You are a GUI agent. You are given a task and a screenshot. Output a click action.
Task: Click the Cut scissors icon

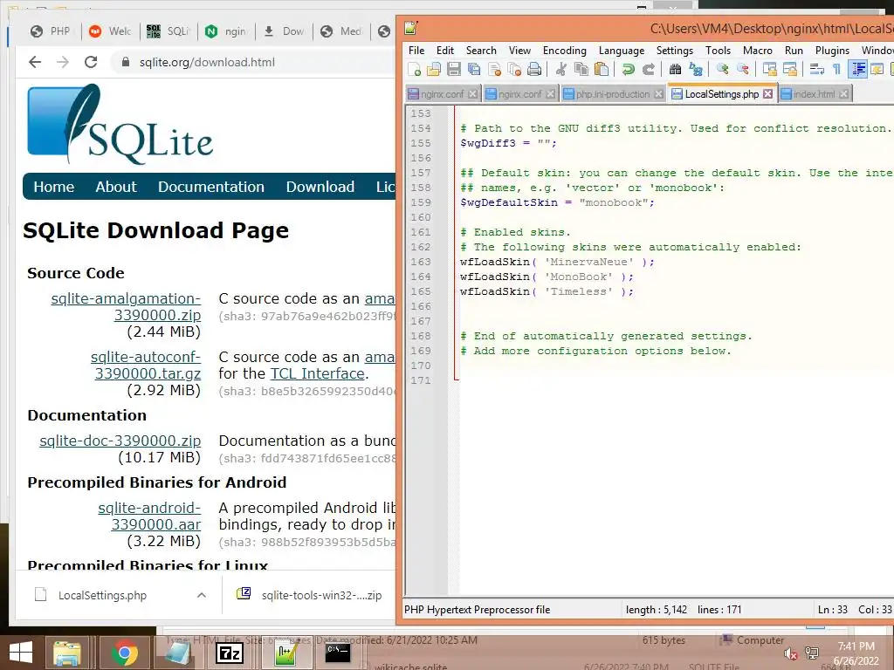561,70
